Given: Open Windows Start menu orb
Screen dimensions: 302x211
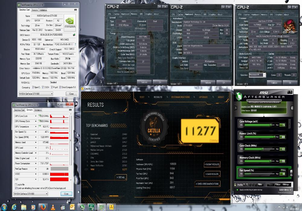Looking at the screenshot, I should click(x=4, y=207).
